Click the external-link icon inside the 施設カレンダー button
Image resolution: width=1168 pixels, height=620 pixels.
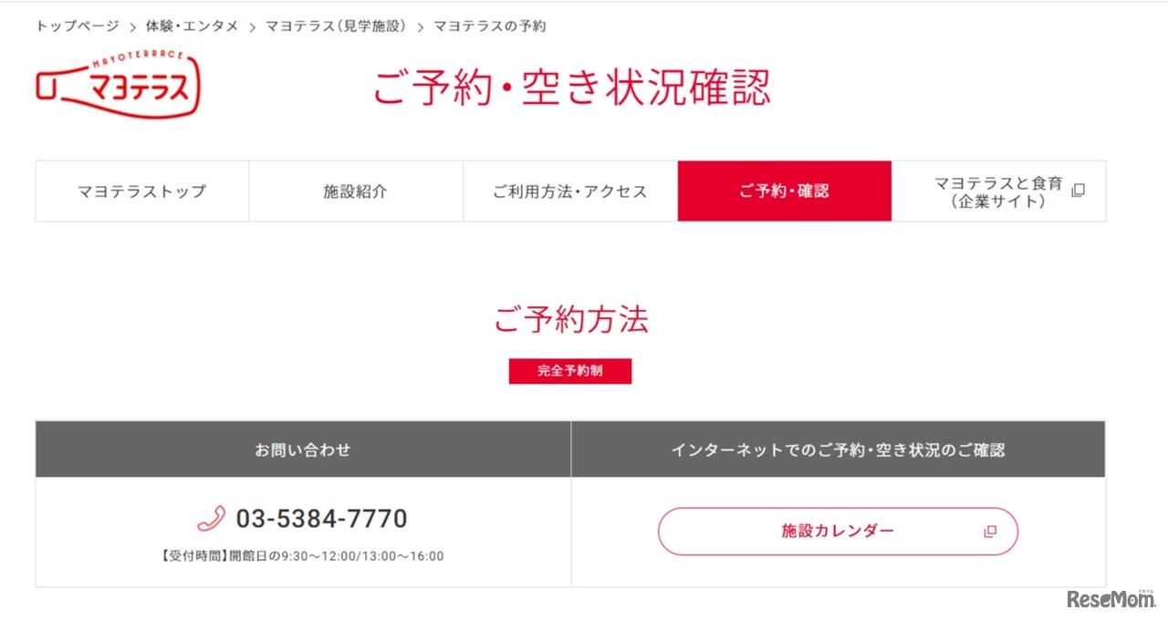tap(990, 530)
